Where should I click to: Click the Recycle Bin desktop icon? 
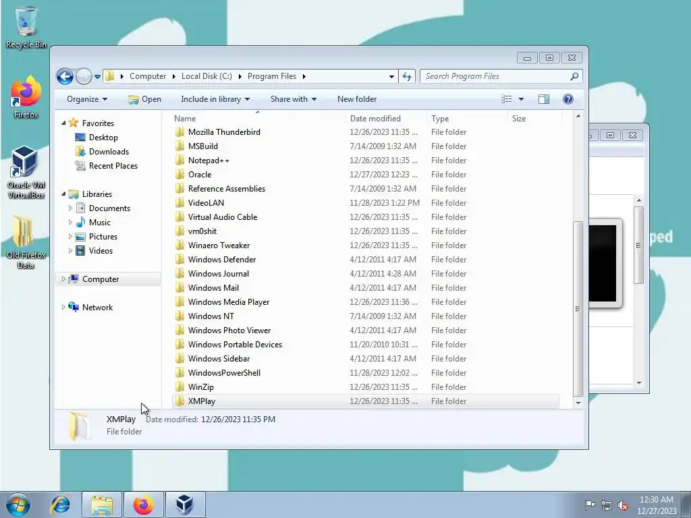[x=26, y=27]
